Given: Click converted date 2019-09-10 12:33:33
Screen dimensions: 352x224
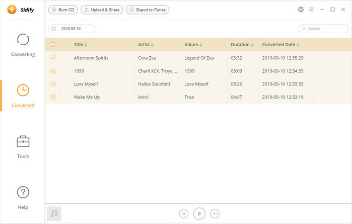Looking at the screenshot, I should pos(283,84).
